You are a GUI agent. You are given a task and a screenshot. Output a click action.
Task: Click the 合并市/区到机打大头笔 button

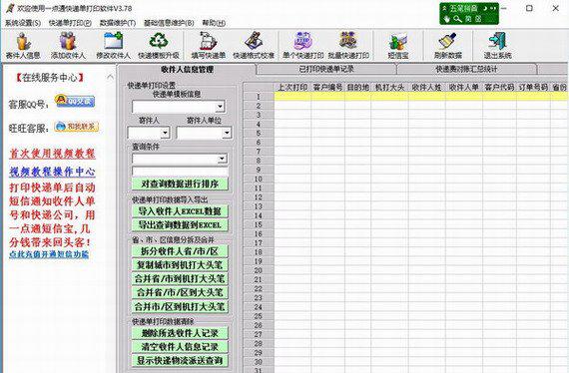[x=180, y=306]
